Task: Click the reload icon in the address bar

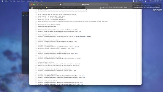Action: 107,4
